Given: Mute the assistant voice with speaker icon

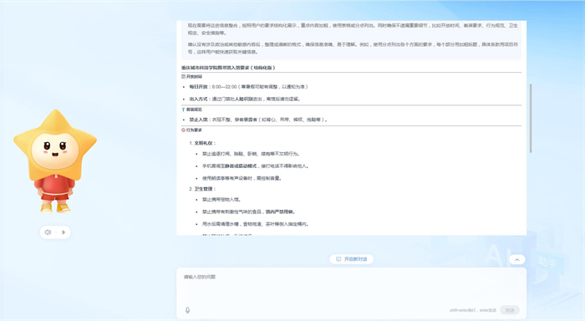Looking at the screenshot, I should [48, 232].
